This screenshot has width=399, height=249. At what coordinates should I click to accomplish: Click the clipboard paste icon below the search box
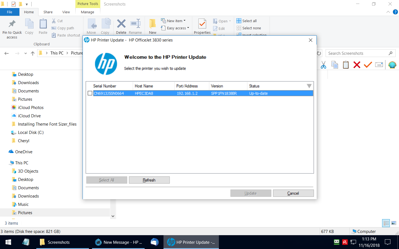tap(346, 65)
